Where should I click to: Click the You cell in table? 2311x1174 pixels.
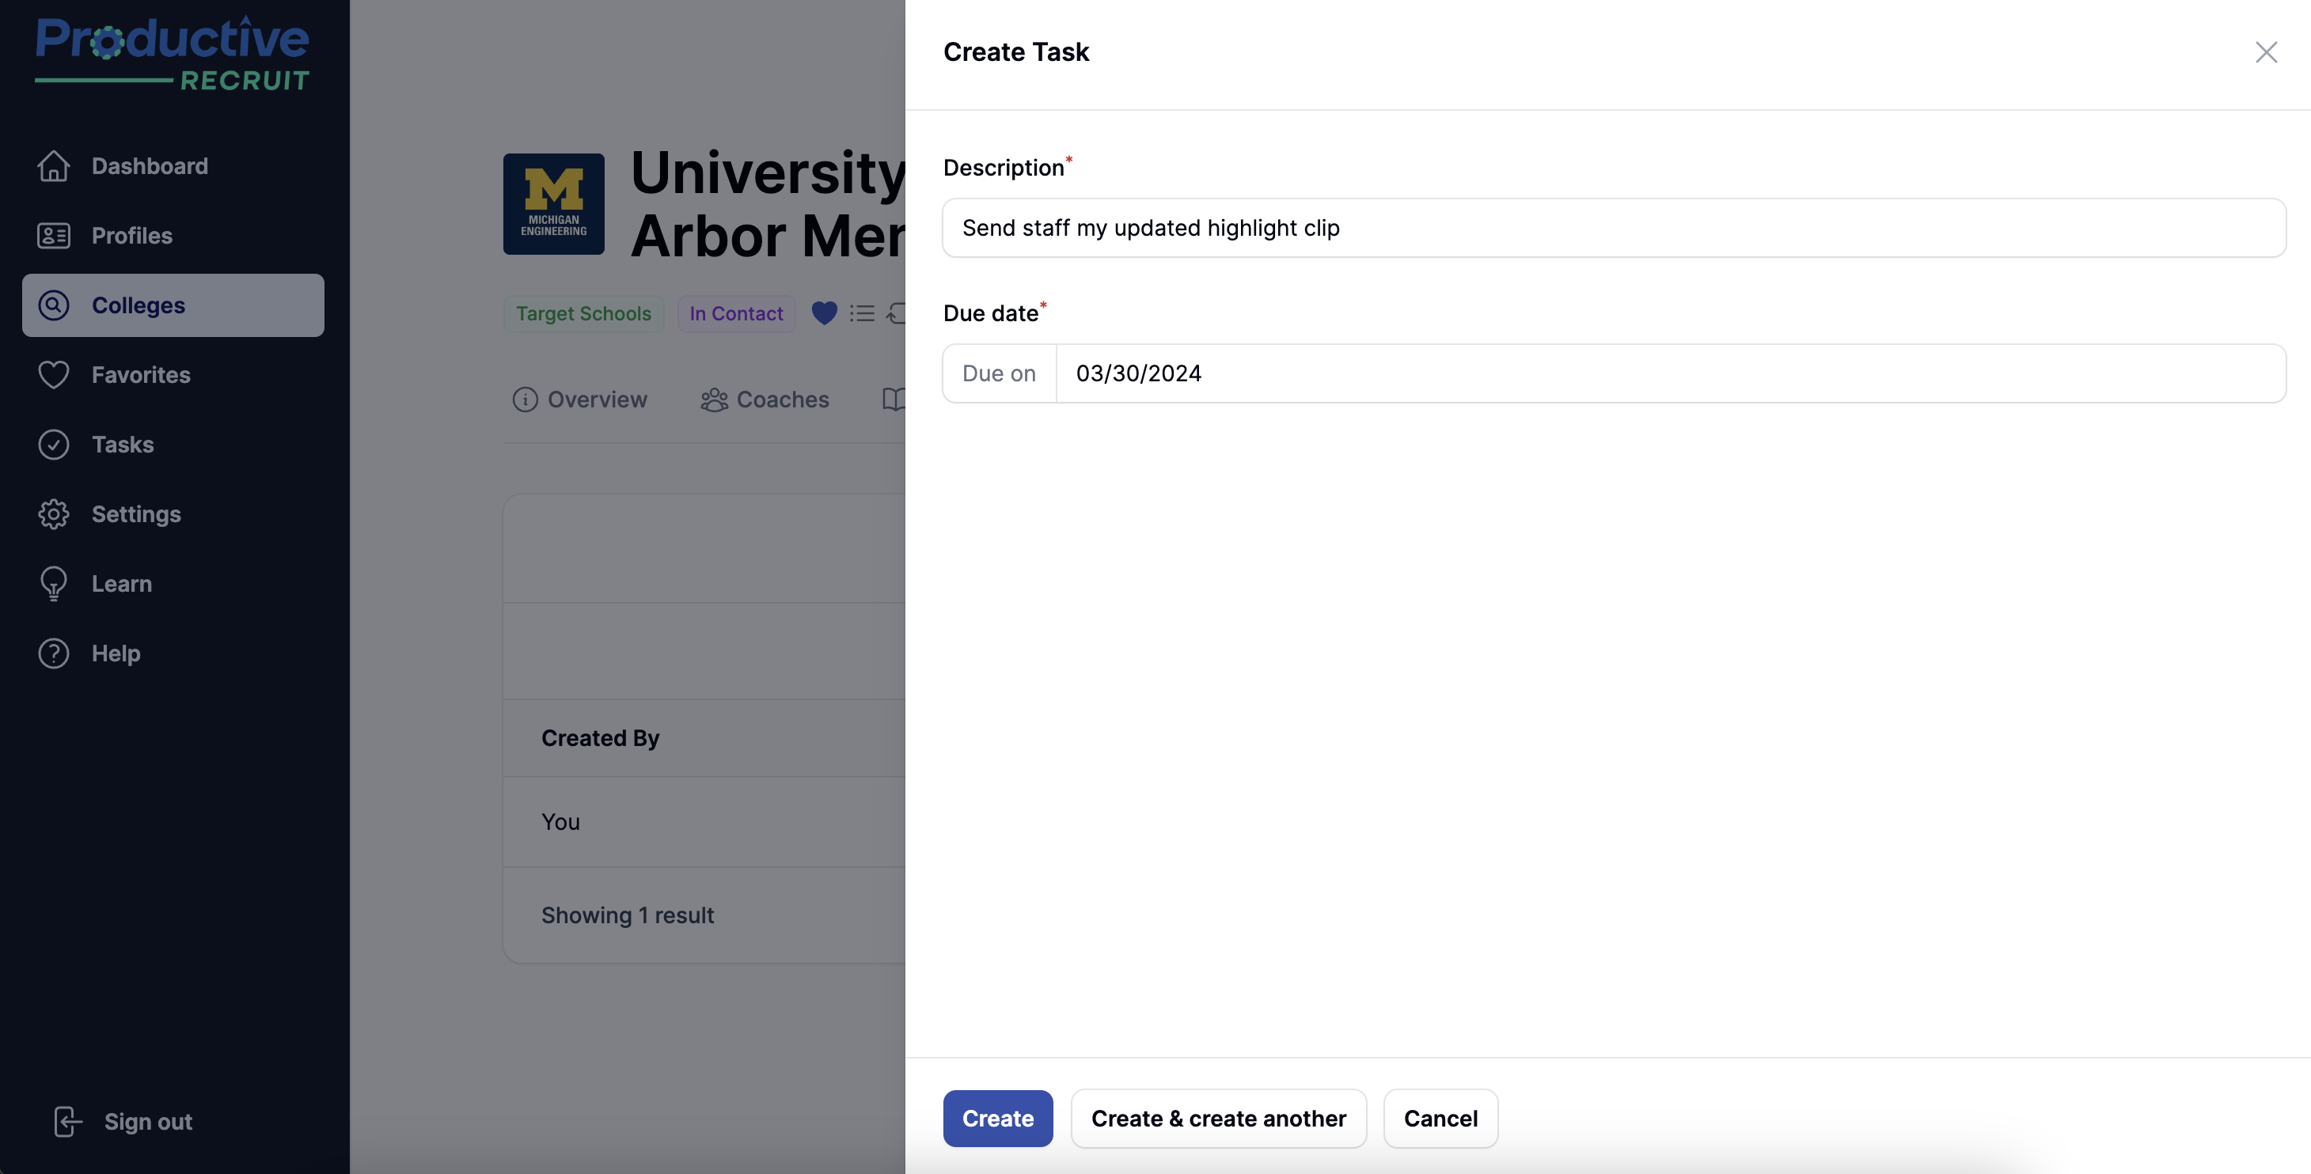tap(560, 823)
